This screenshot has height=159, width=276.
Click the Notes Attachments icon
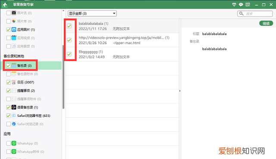[x=14, y=74]
